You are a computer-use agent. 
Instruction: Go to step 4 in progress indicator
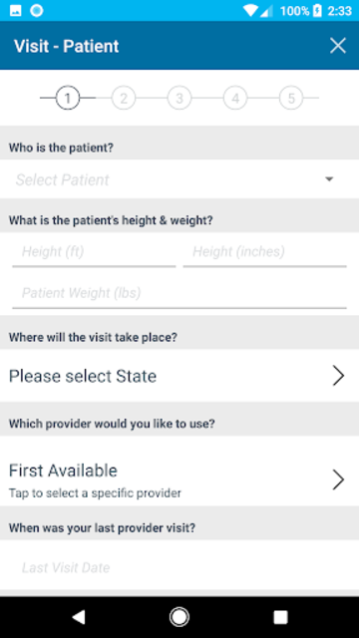[x=235, y=98]
